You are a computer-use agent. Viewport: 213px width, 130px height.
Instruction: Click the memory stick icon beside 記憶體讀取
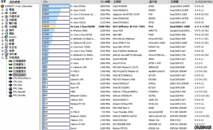pos(10,61)
